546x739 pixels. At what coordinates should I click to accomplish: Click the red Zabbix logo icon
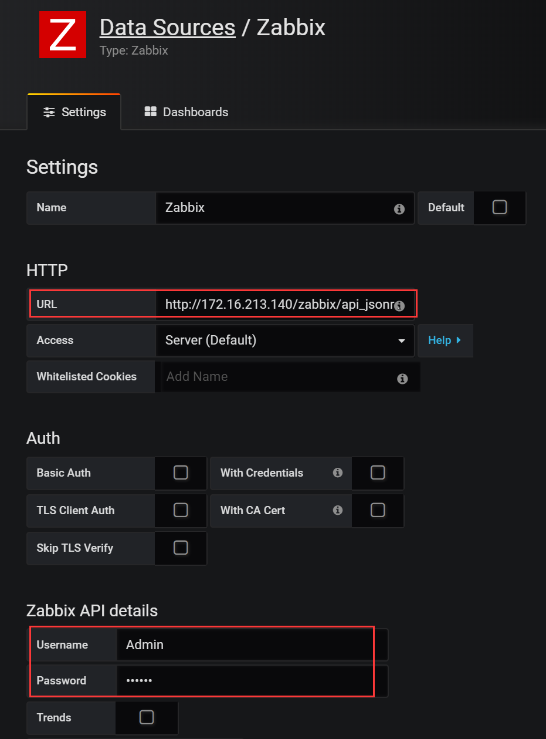click(63, 35)
